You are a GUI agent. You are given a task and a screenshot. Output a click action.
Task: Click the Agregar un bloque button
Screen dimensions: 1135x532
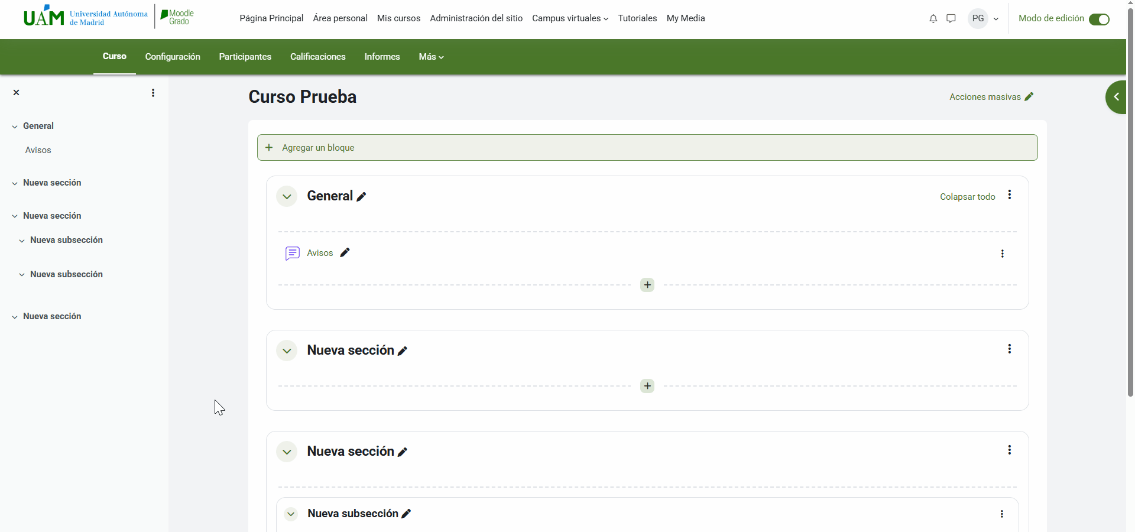(x=318, y=148)
